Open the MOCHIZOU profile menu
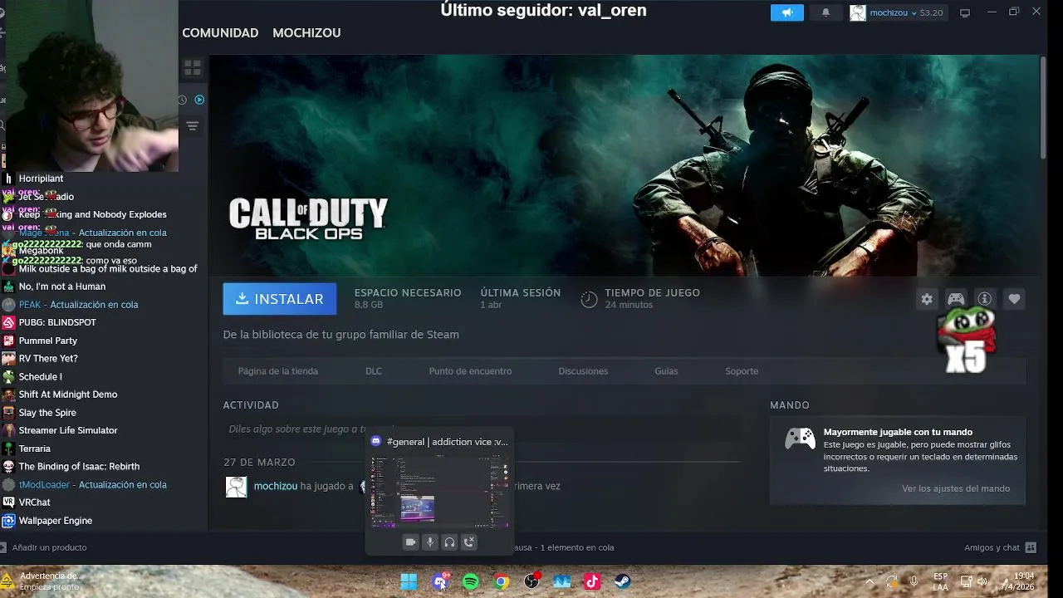 click(x=306, y=32)
